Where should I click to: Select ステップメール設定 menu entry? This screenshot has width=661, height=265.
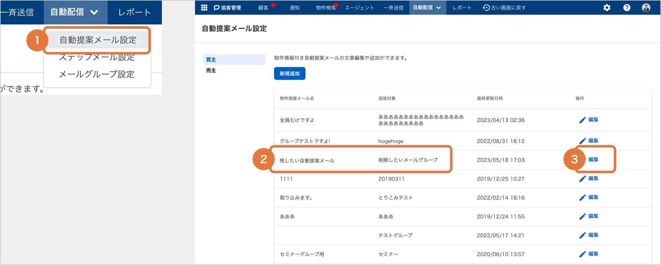[x=97, y=57]
